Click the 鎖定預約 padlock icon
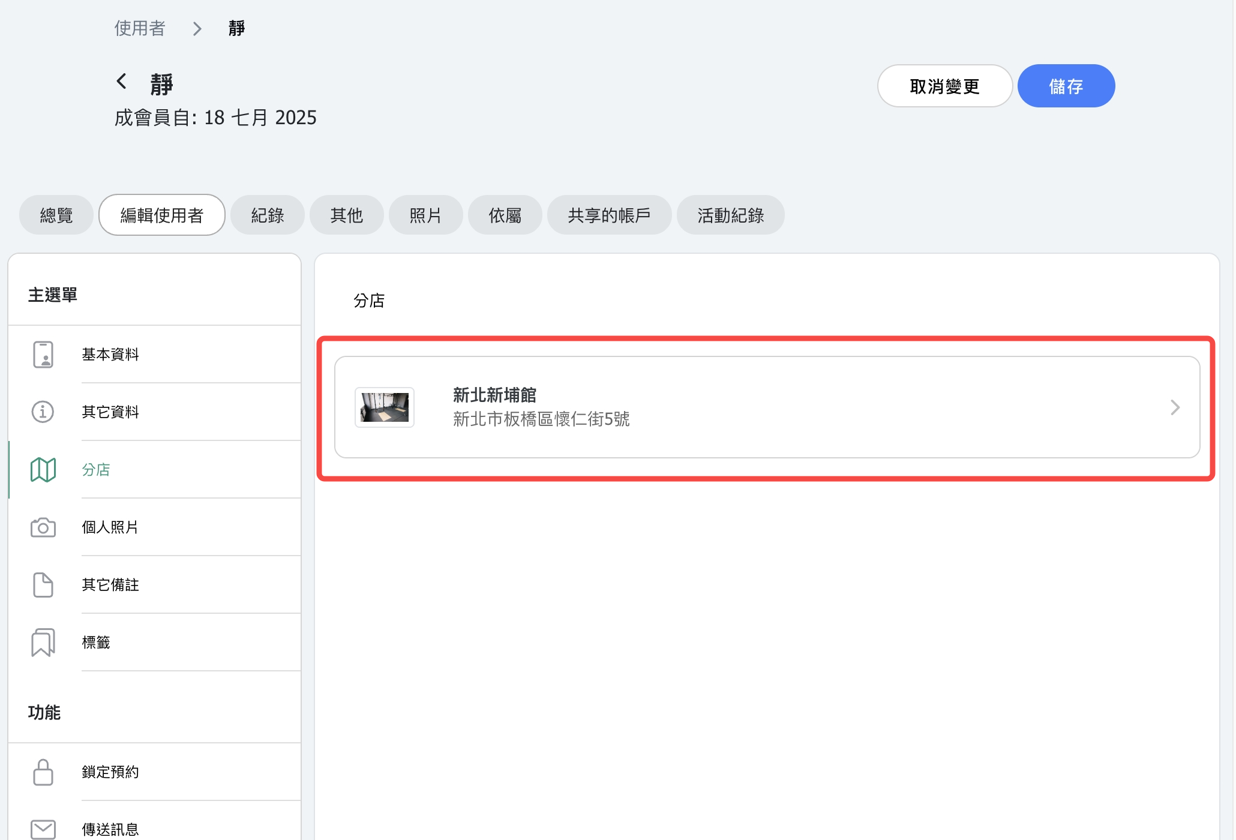The image size is (1236, 840). coord(43,772)
